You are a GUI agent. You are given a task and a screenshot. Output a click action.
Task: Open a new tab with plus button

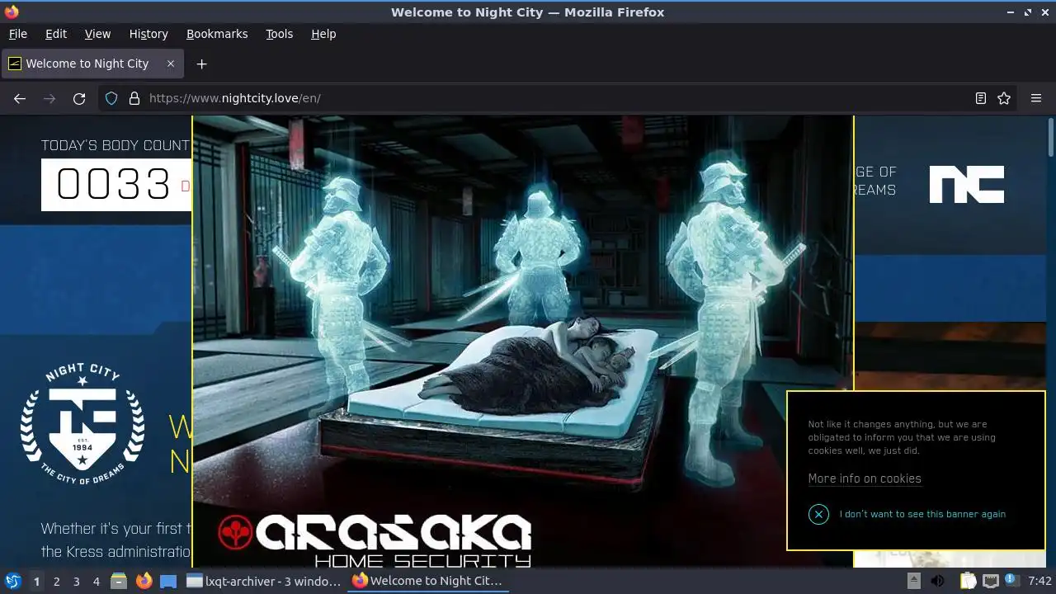pyautogui.click(x=201, y=64)
